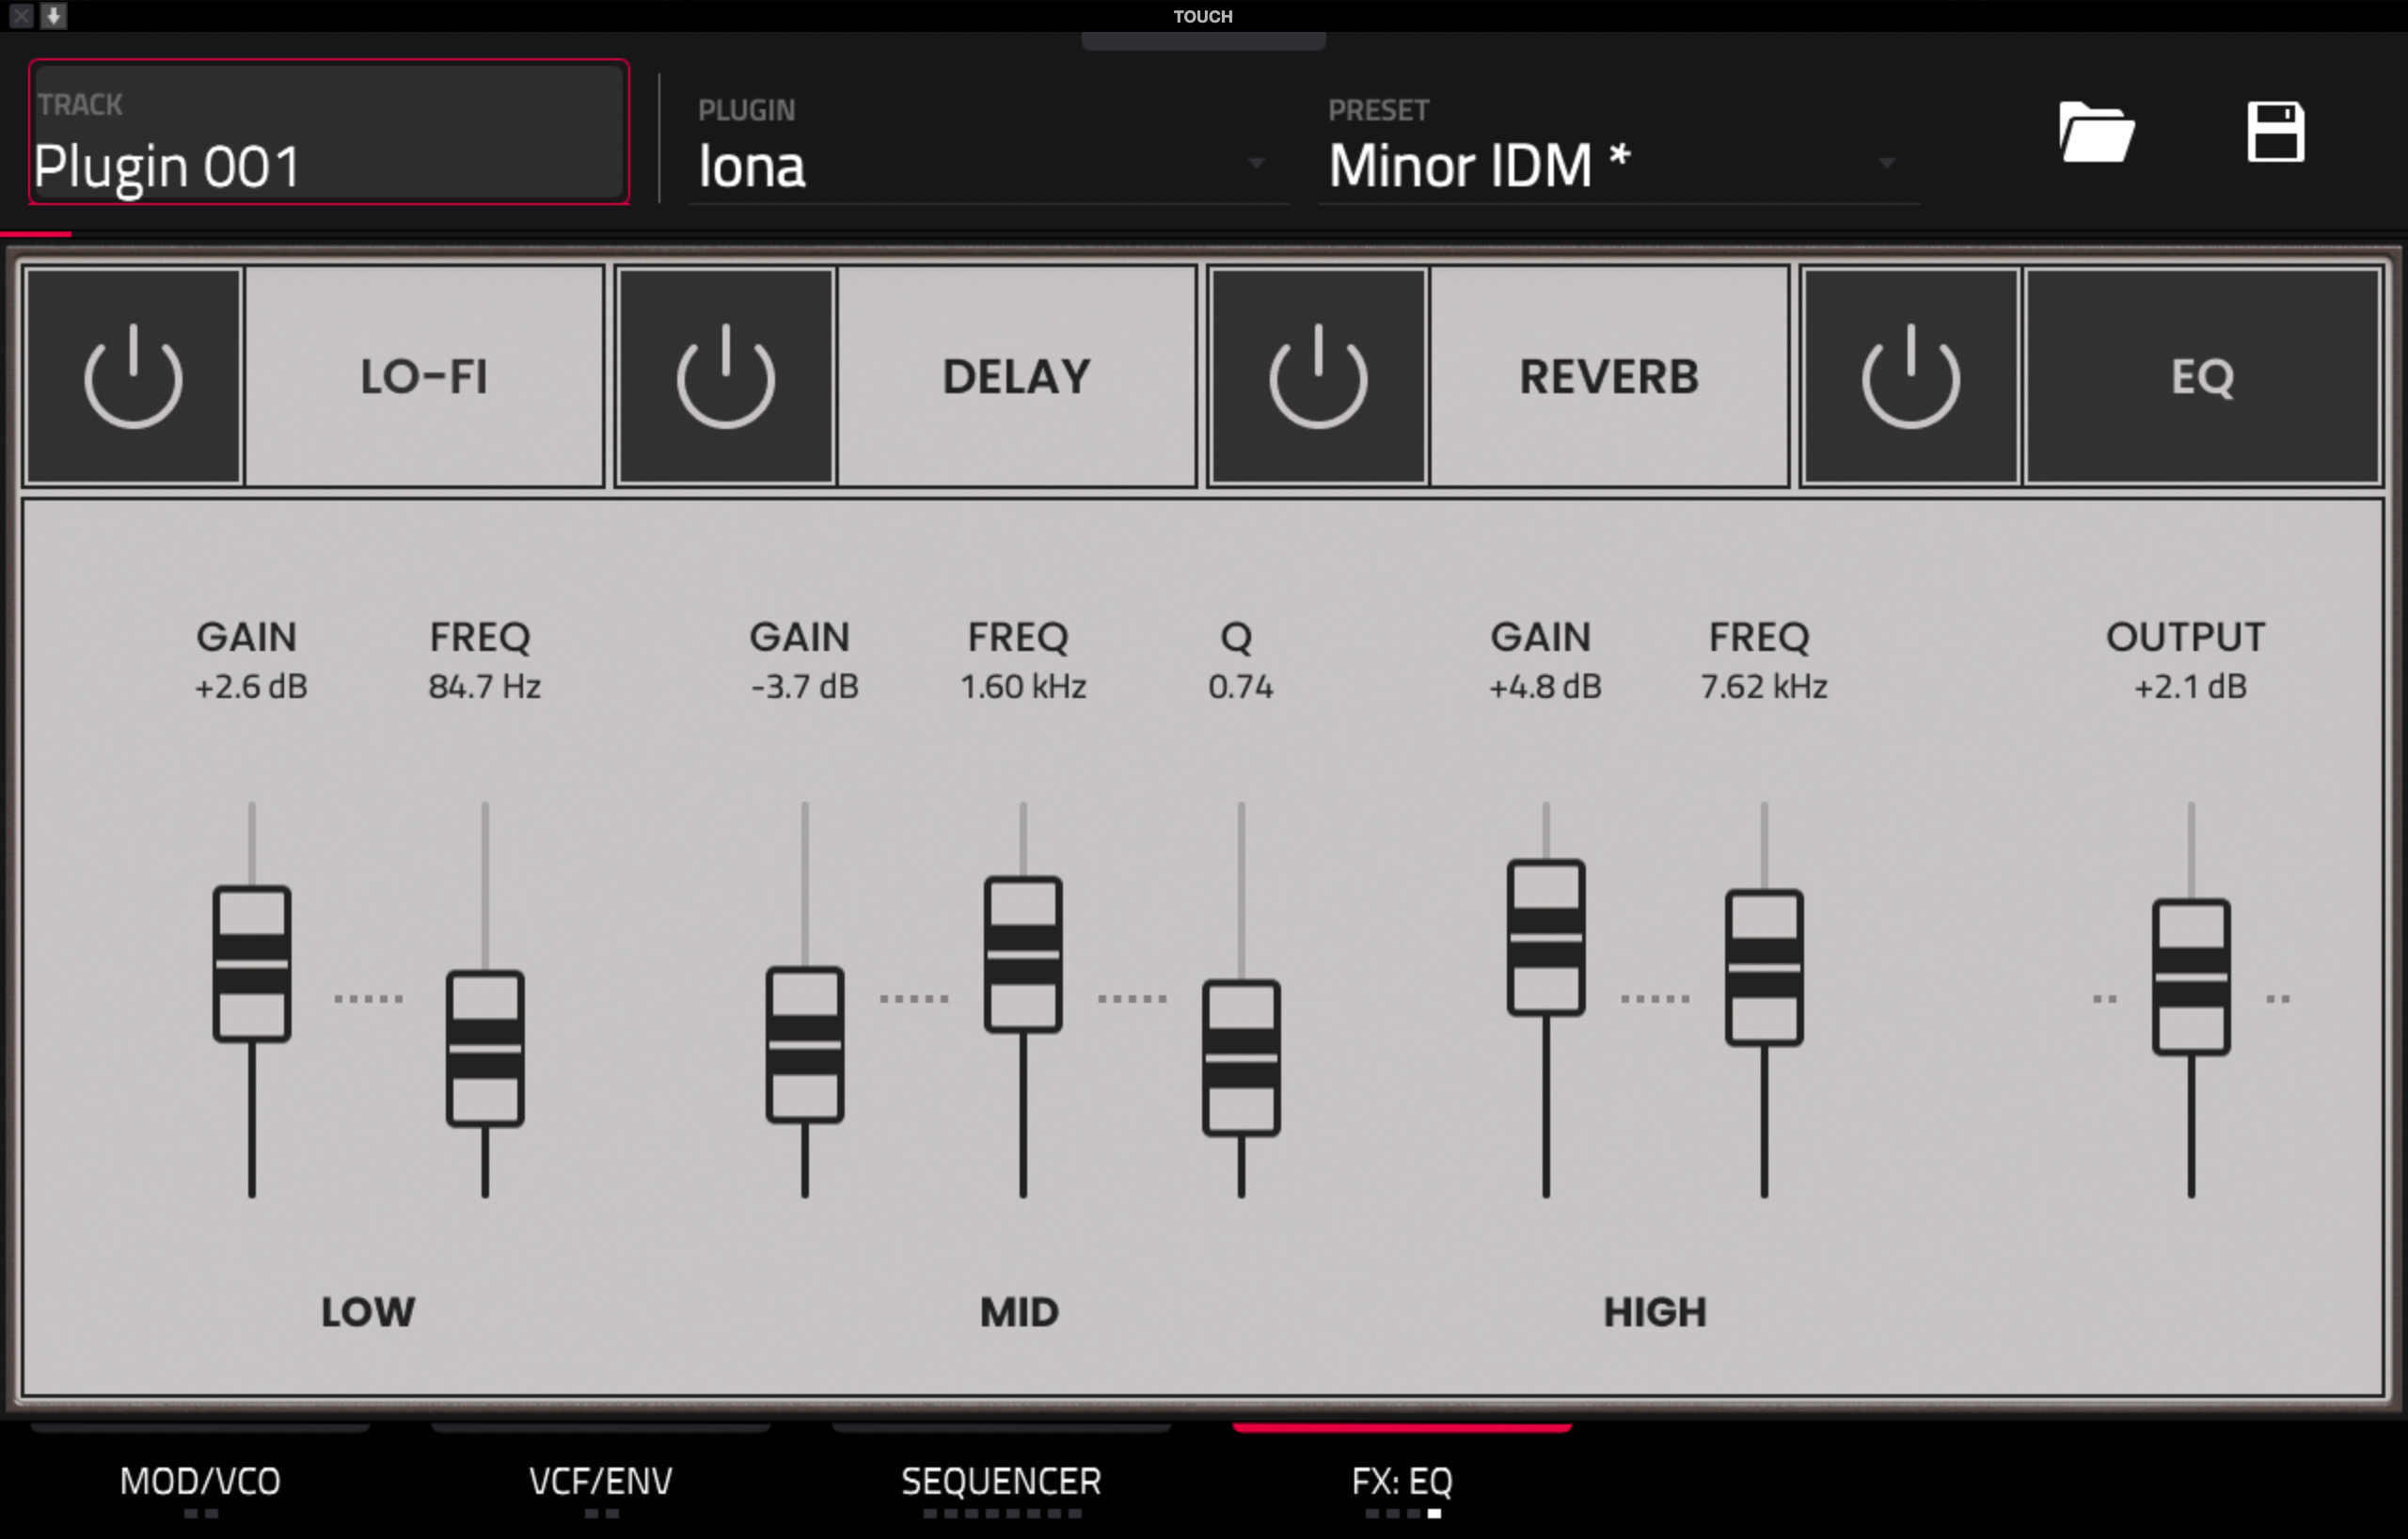Click the MID Q slider handle
Viewport: 2408px width, 1539px height.
coord(1240,1058)
